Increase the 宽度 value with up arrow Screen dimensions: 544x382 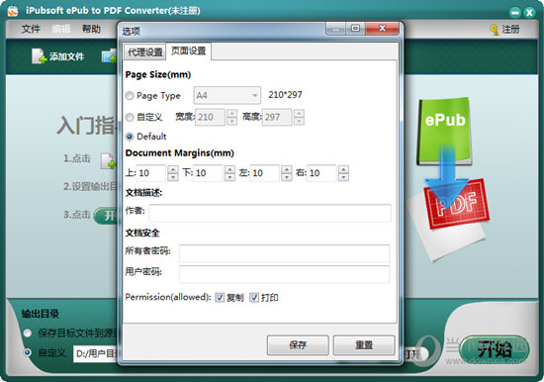point(231,113)
